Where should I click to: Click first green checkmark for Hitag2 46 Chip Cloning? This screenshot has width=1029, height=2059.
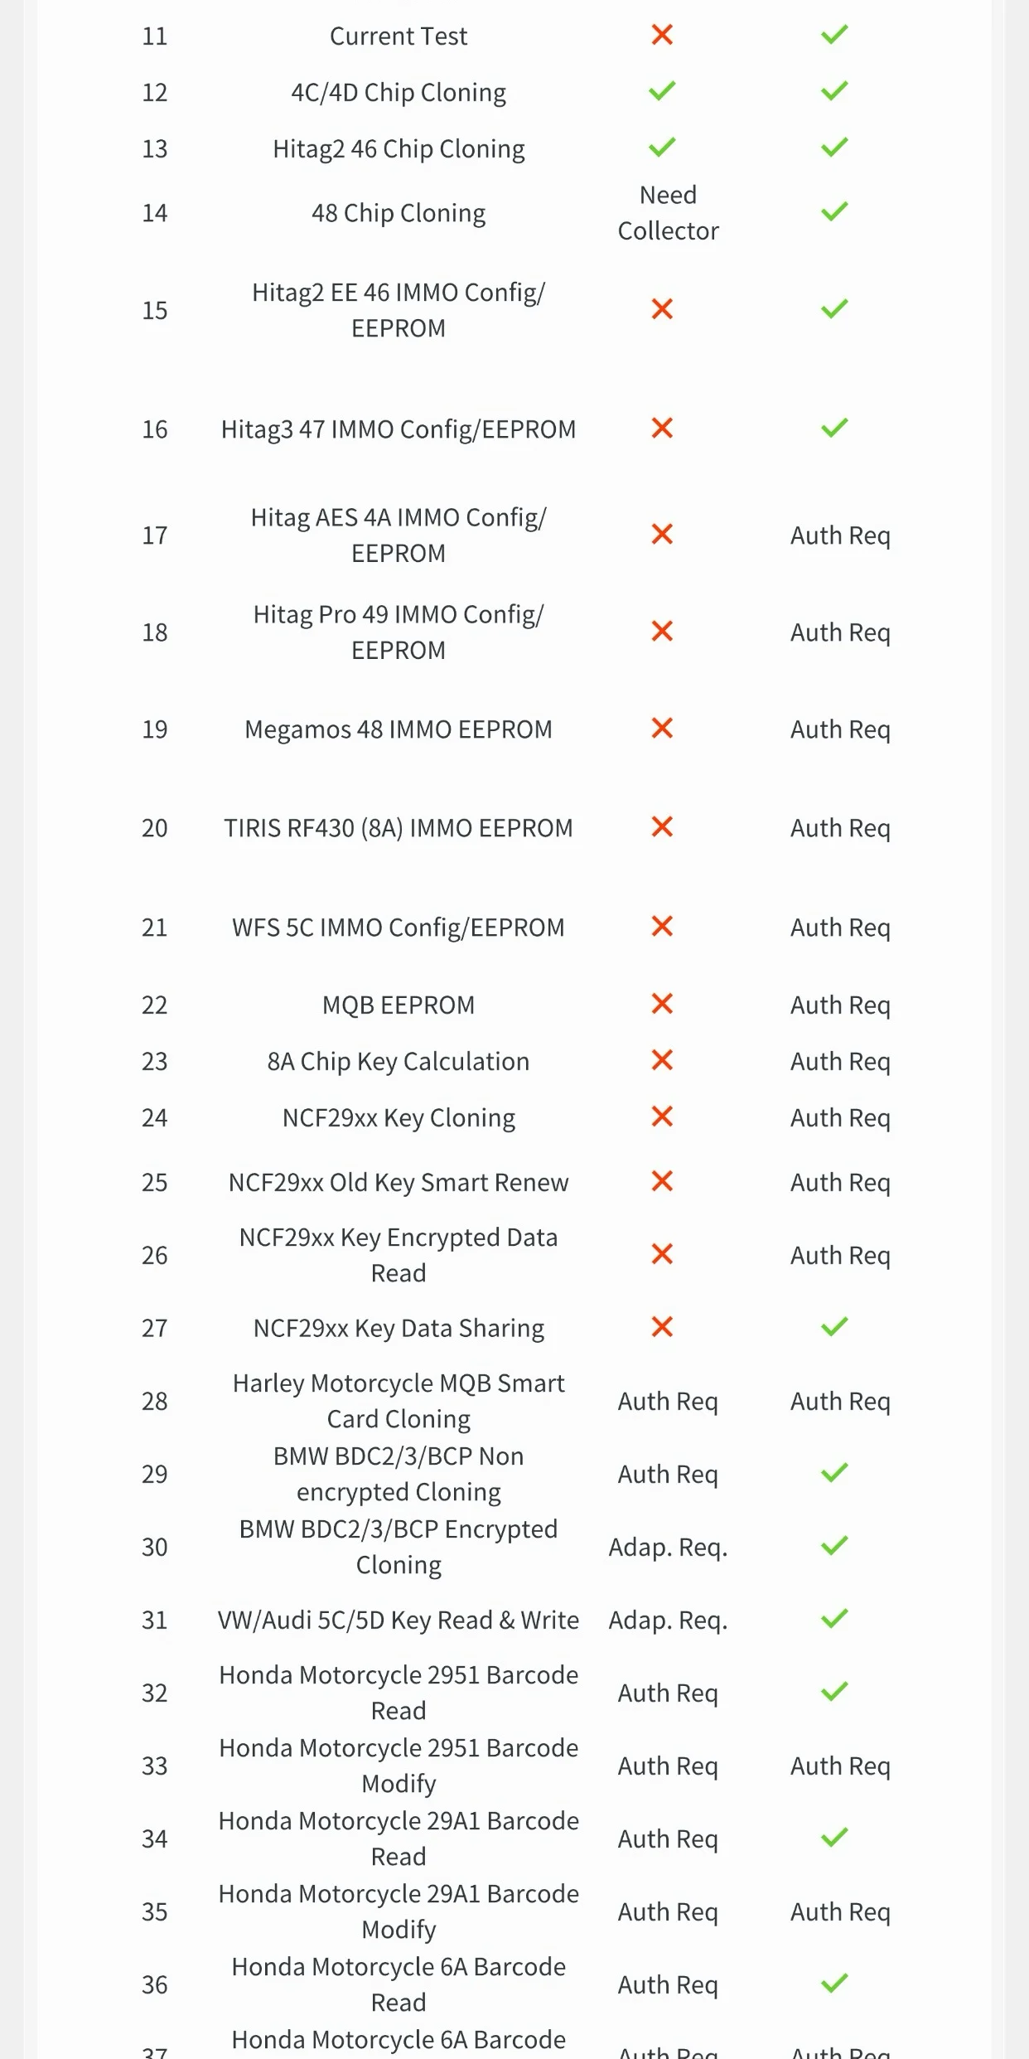(x=662, y=148)
